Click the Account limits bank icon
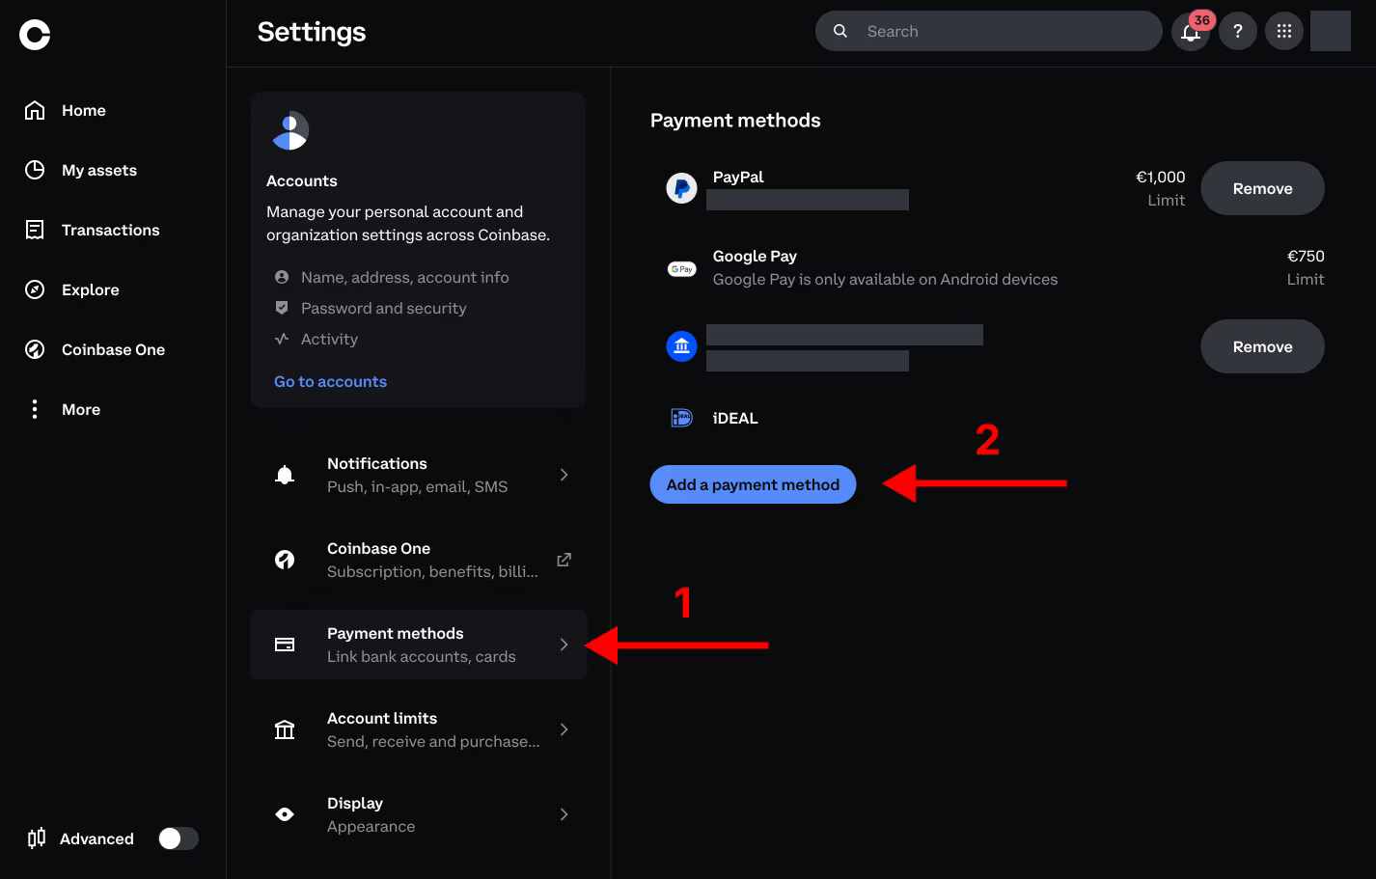The width and height of the screenshot is (1376, 879). [285, 729]
